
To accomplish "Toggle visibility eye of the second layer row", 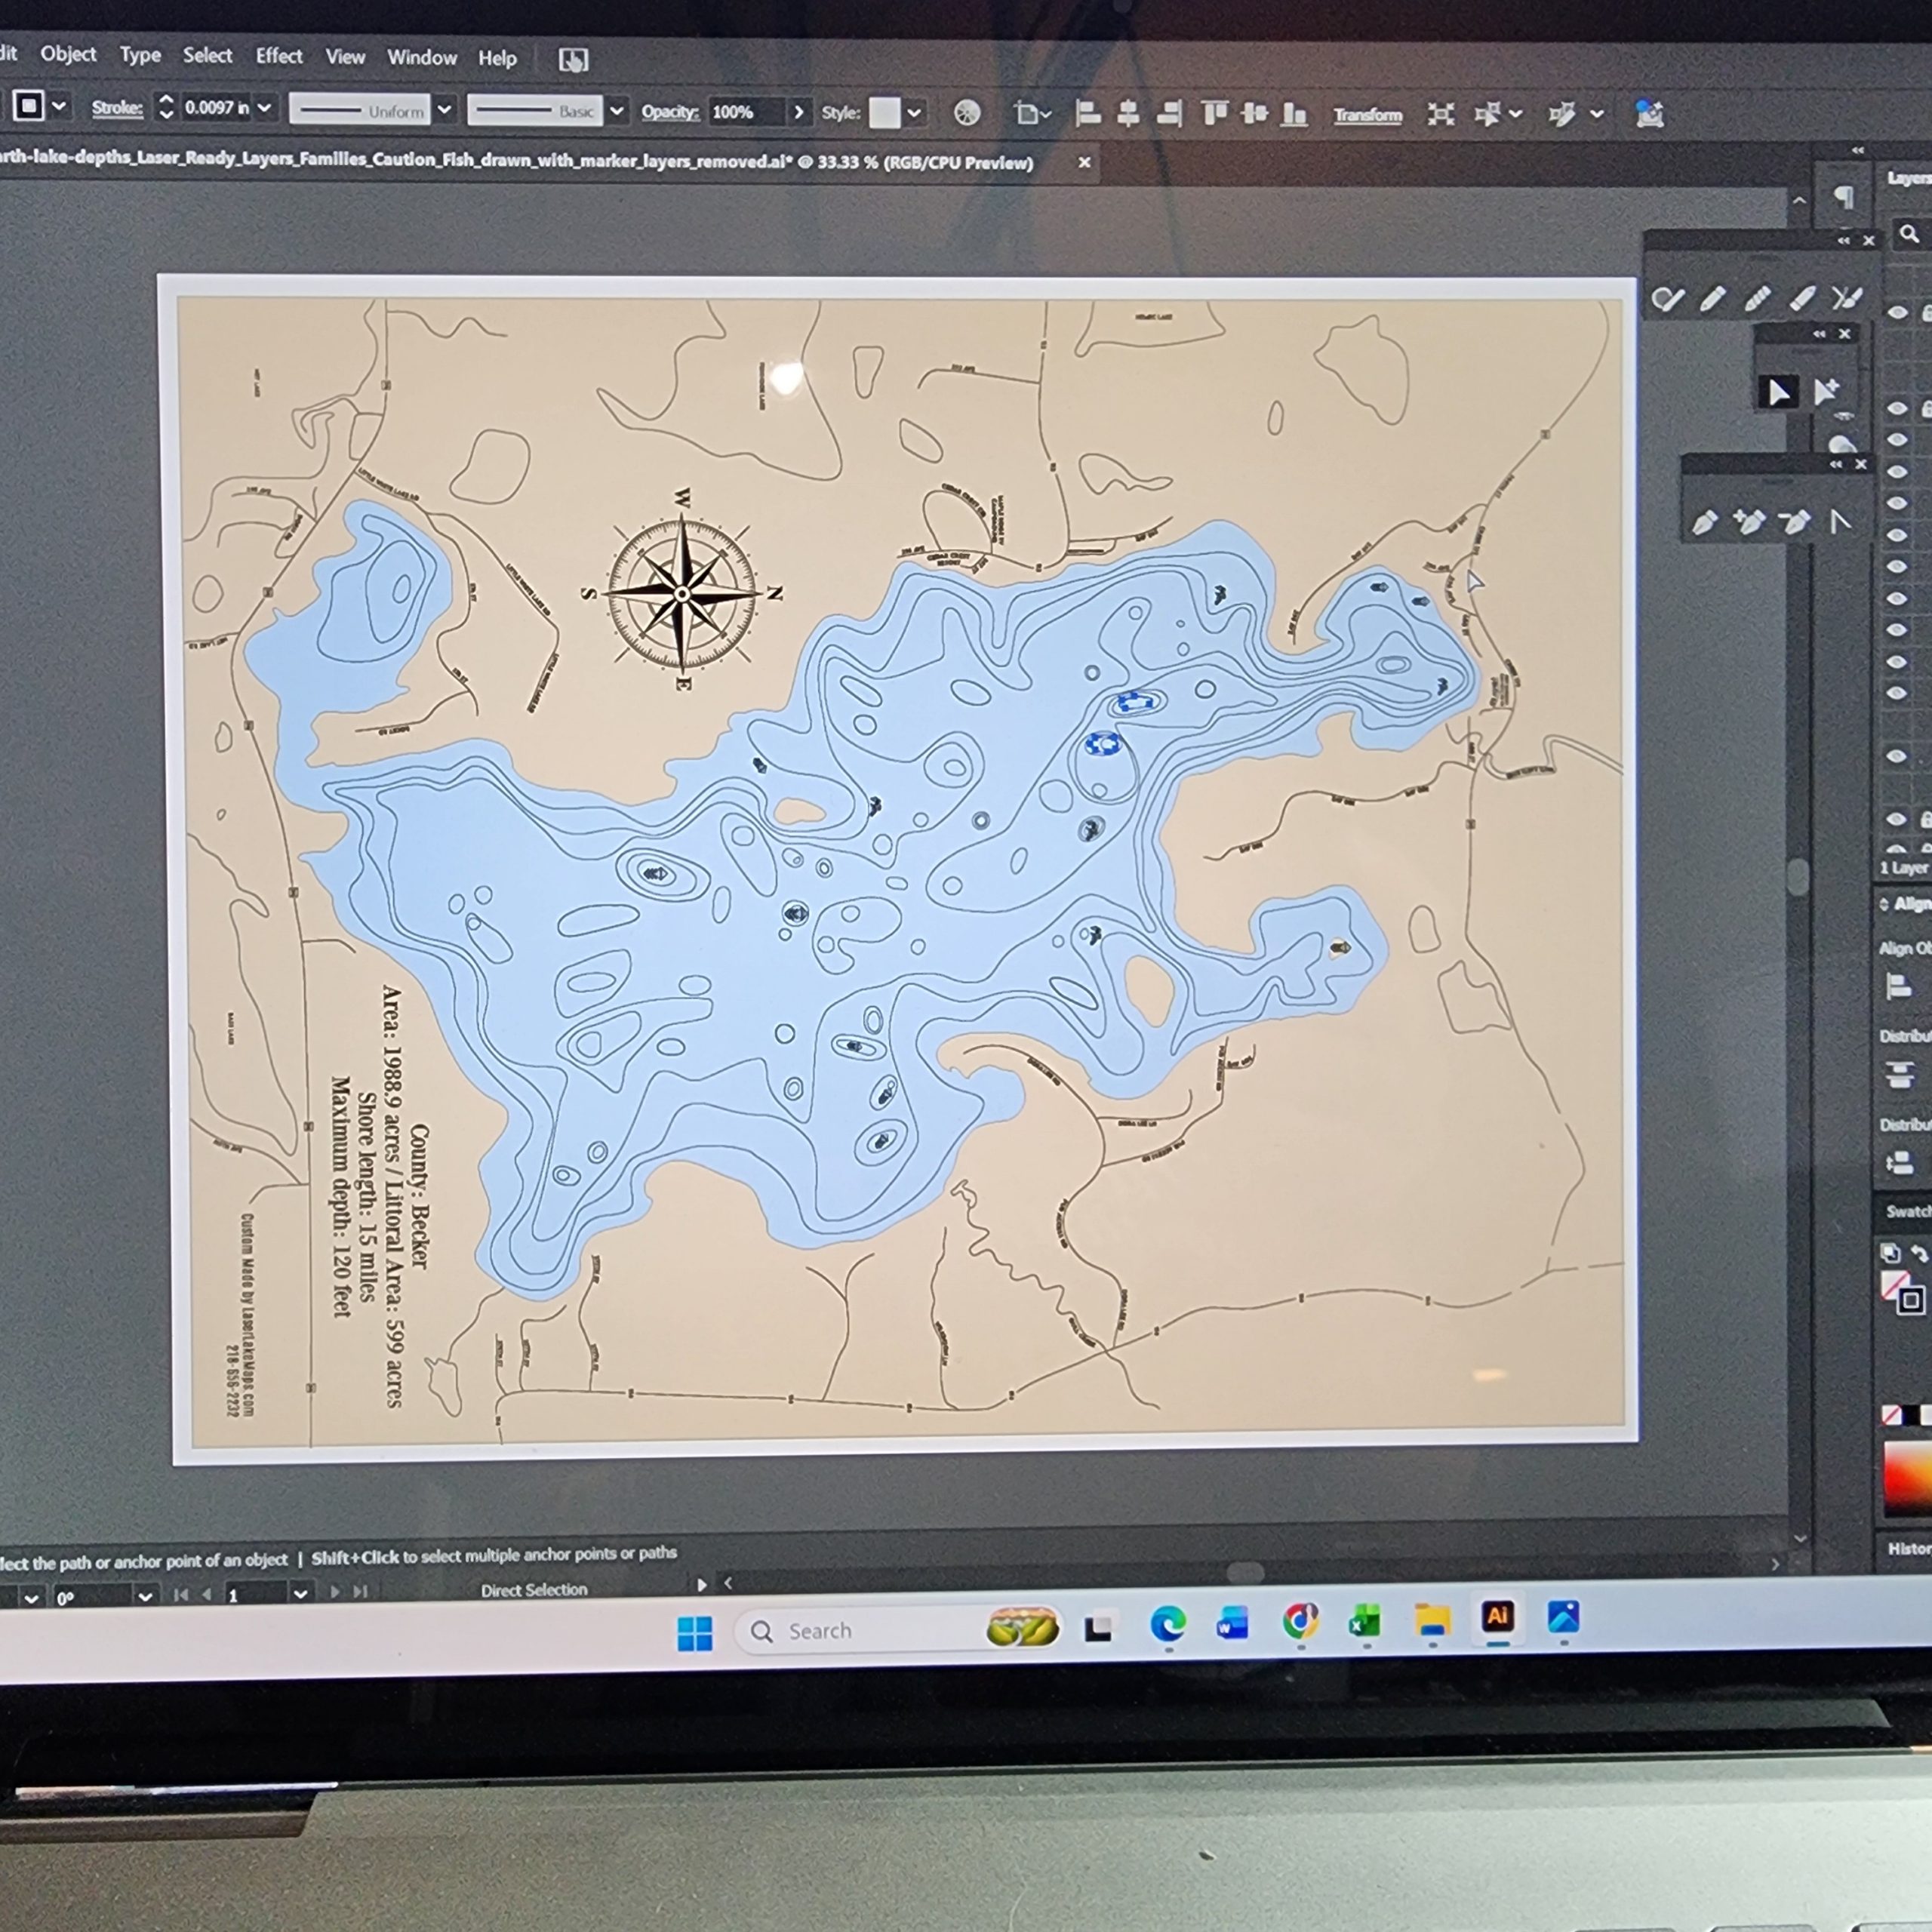I will coord(1897,408).
